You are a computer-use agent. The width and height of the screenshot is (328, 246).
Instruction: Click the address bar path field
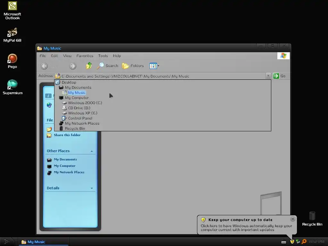pos(160,76)
